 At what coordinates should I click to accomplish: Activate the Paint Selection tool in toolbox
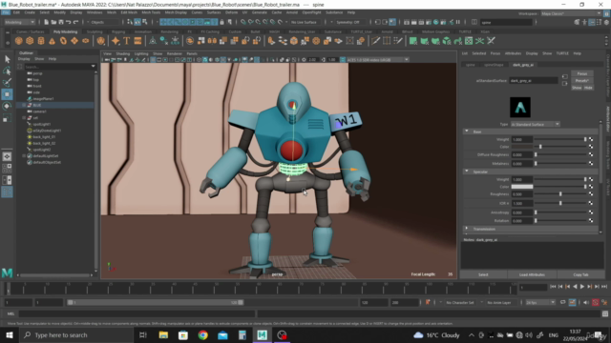[7, 83]
